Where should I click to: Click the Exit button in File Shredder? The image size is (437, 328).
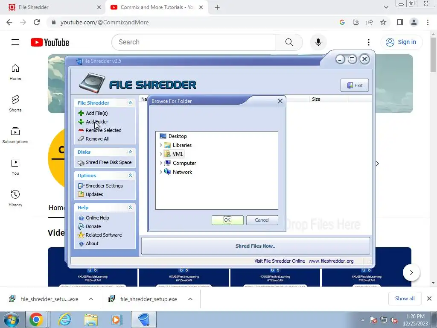(x=355, y=85)
